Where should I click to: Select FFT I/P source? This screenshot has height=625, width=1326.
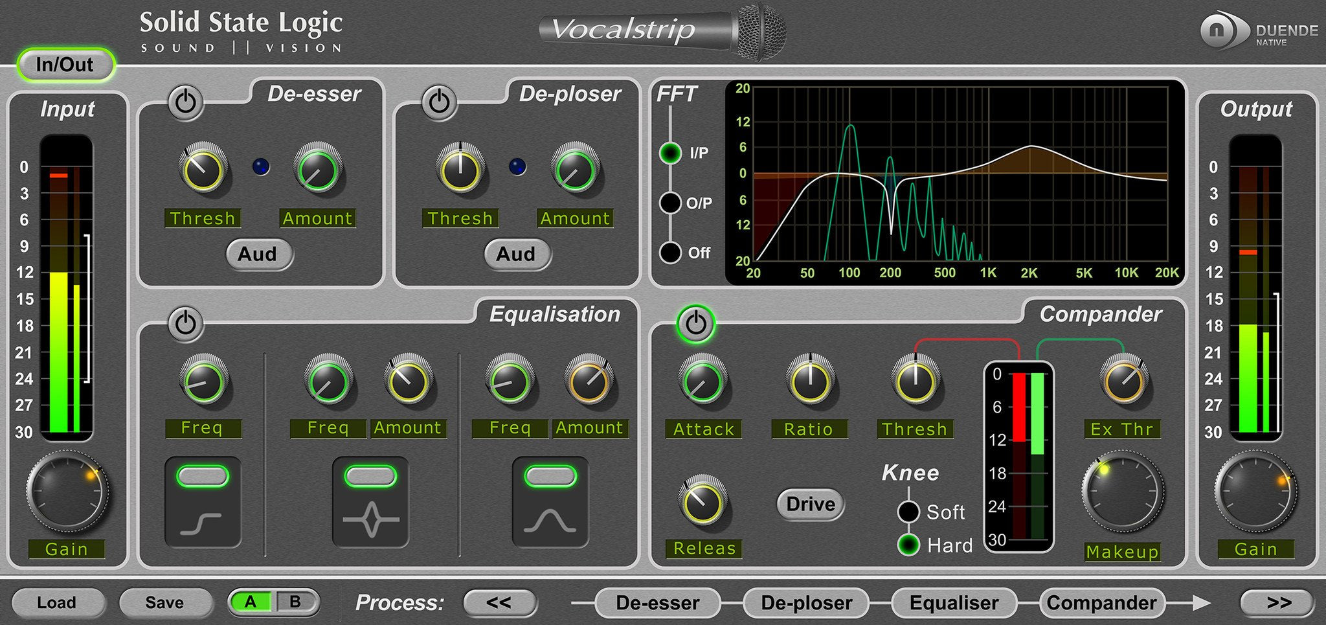coord(670,153)
